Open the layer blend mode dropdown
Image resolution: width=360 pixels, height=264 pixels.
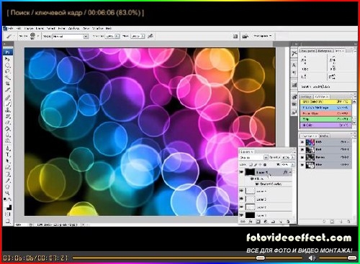[x=253, y=157]
